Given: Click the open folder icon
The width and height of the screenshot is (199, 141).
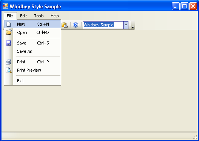Looking at the screenshot, I should click(9, 32).
